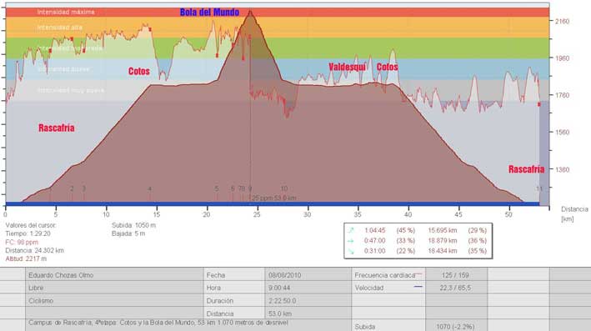
Task: Click the 'Intensidad alta' zone label
Action: (x=59, y=28)
